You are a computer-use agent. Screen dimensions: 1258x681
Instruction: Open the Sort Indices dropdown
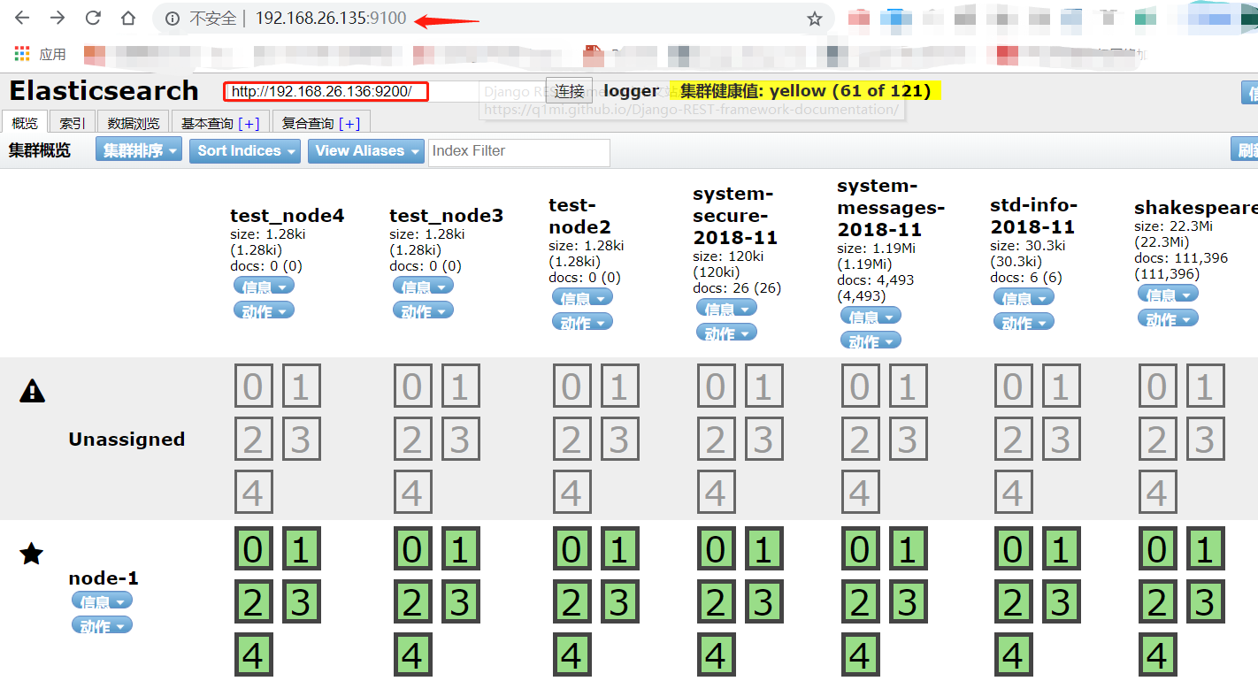click(x=245, y=150)
